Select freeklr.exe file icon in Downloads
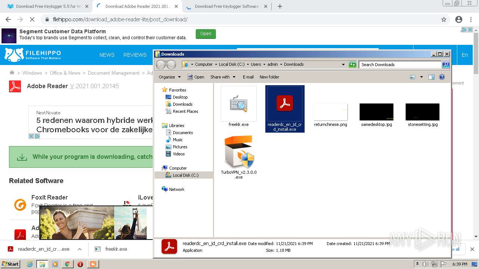The height and width of the screenshot is (269, 479). (239, 104)
